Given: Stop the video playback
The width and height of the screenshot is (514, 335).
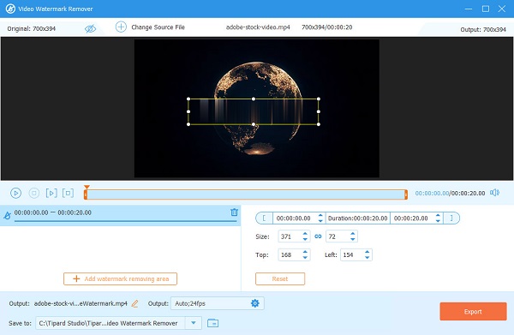Looking at the screenshot, I should click(34, 193).
